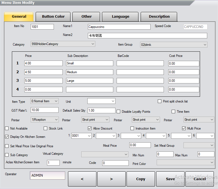The image size is (218, 189).
Task: Edit price 3 field showing 5.00
Action: pos(43,81)
